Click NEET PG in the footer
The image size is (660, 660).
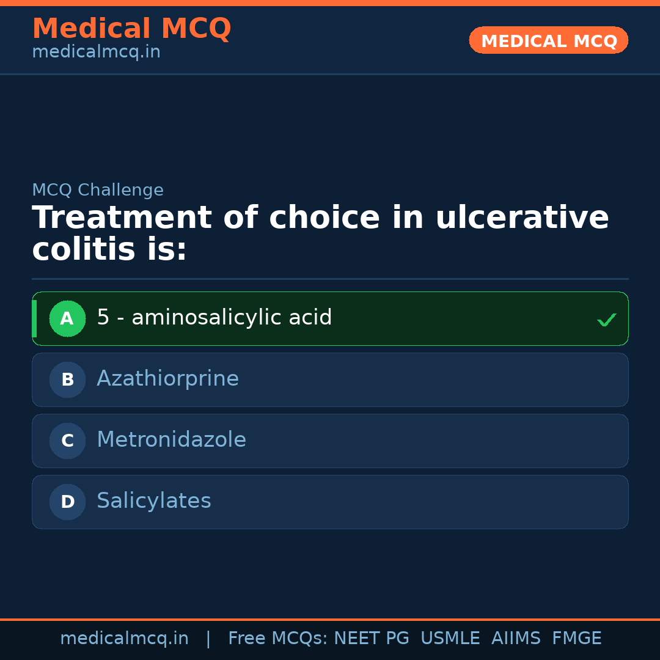(x=371, y=637)
